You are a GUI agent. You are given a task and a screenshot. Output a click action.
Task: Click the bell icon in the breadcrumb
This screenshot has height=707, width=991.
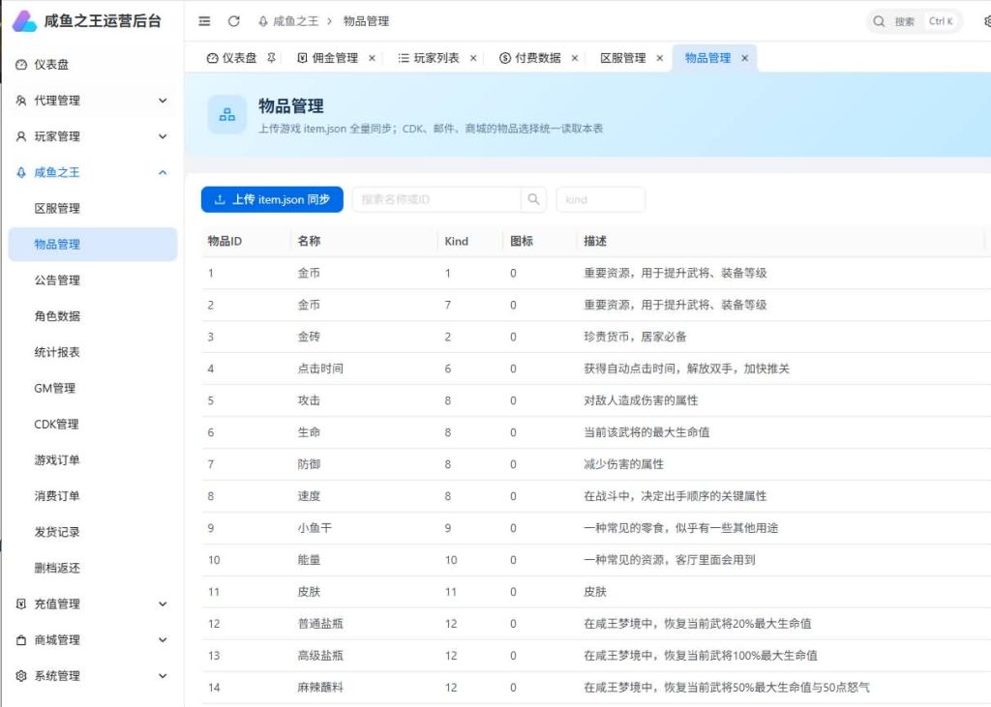point(263,21)
